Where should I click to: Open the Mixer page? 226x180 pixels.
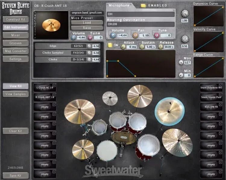click(x=16, y=35)
